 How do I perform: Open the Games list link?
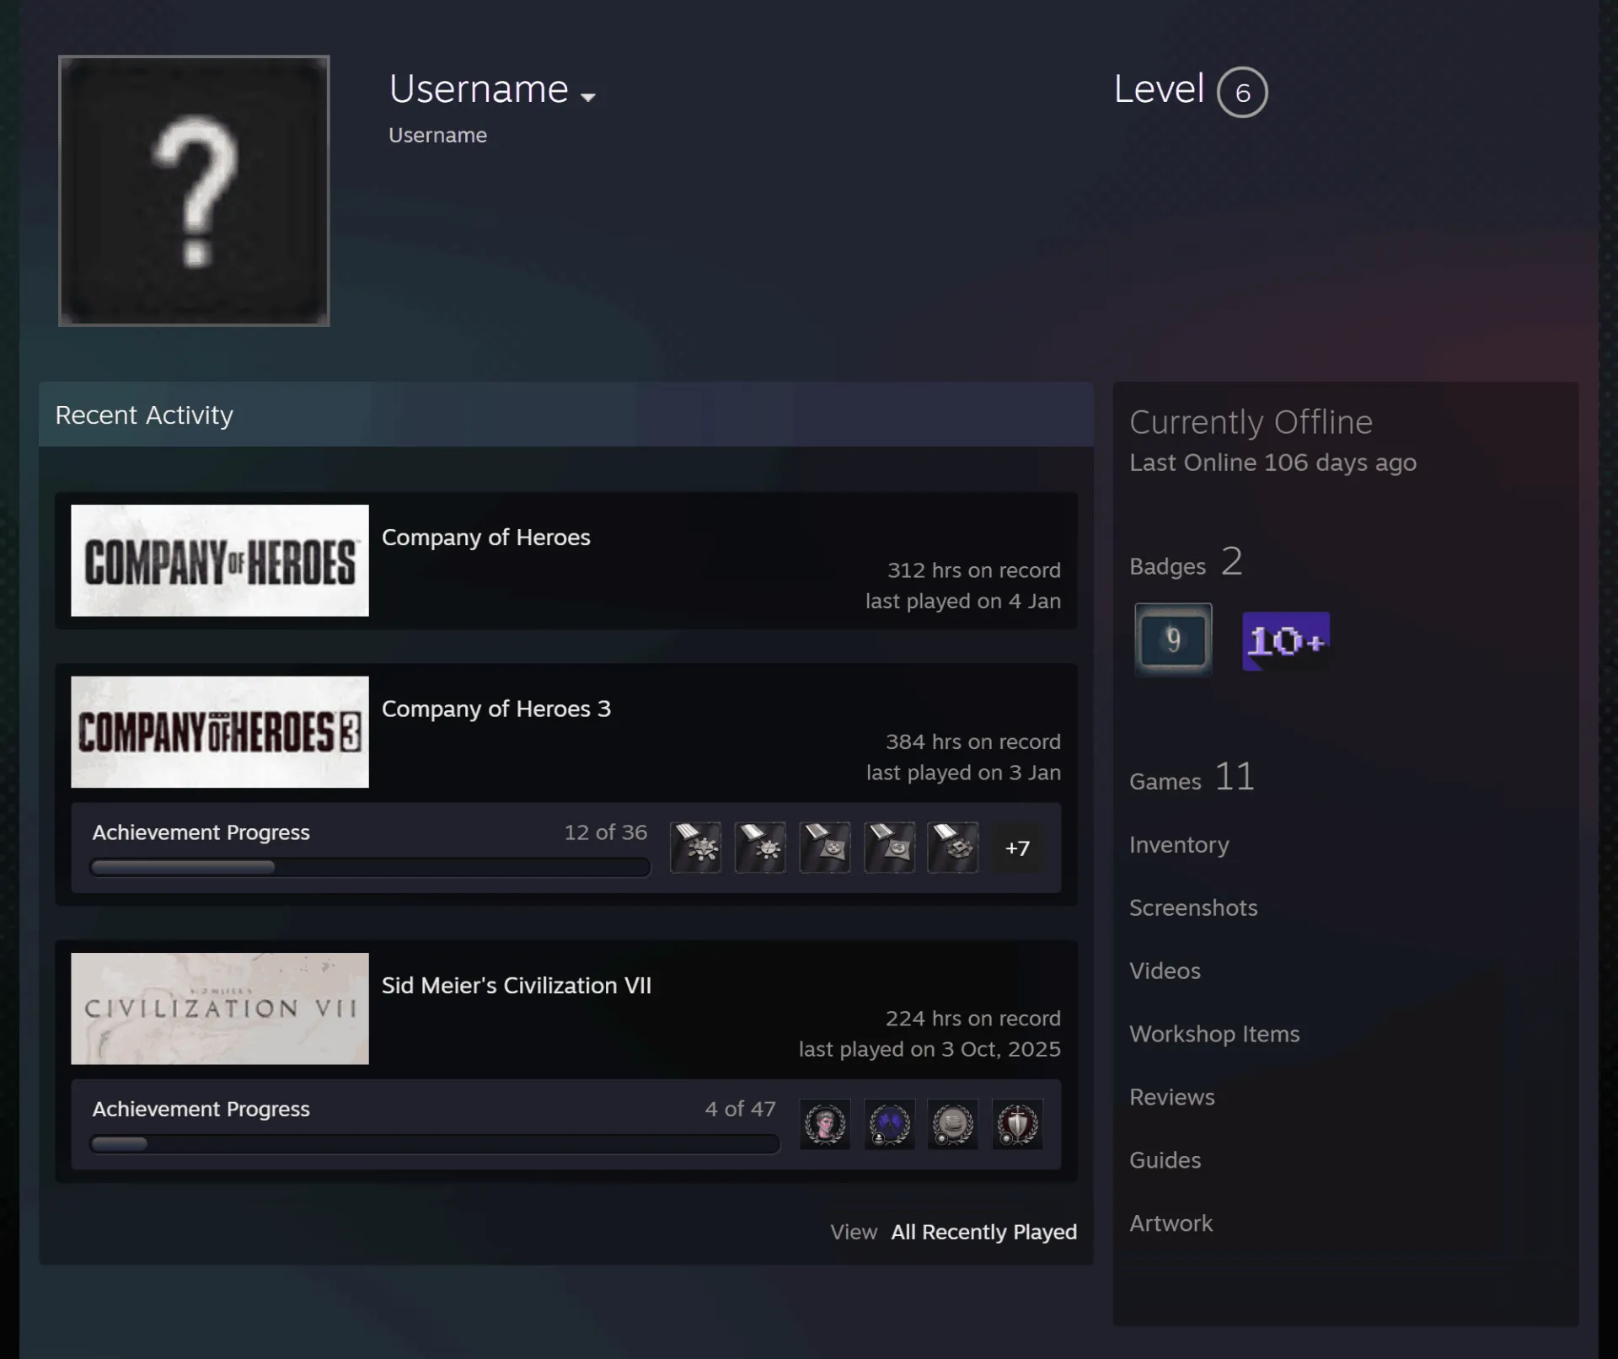click(x=1192, y=777)
